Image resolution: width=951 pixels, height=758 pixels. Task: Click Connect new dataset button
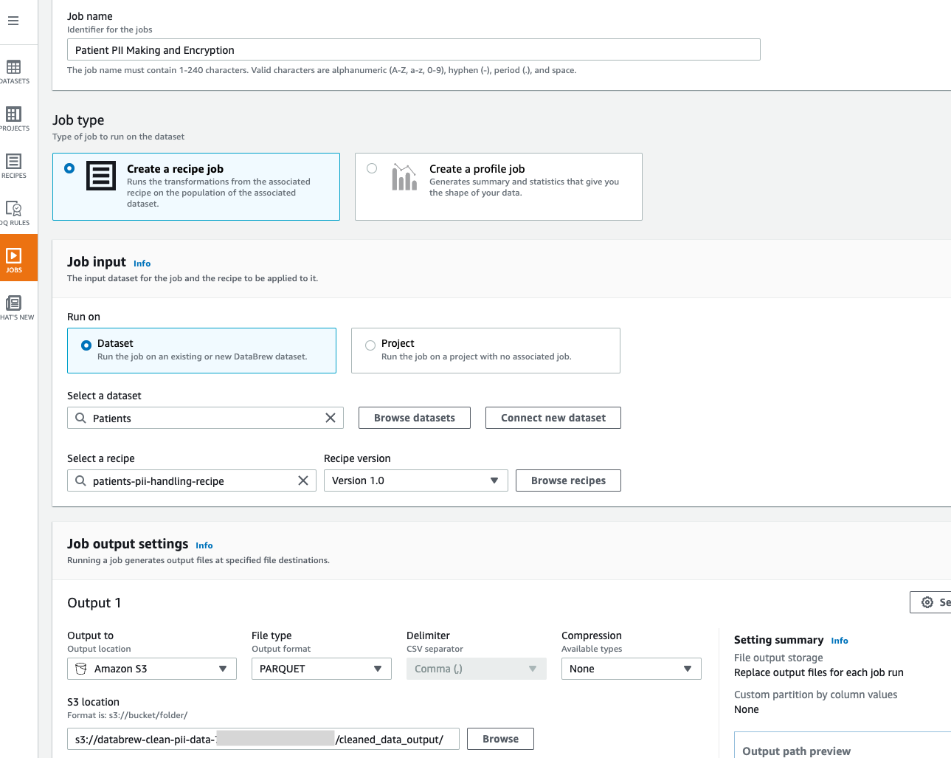(x=553, y=418)
